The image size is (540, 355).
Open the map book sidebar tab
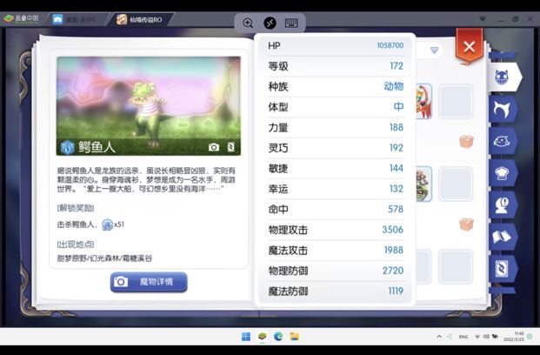(x=502, y=237)
